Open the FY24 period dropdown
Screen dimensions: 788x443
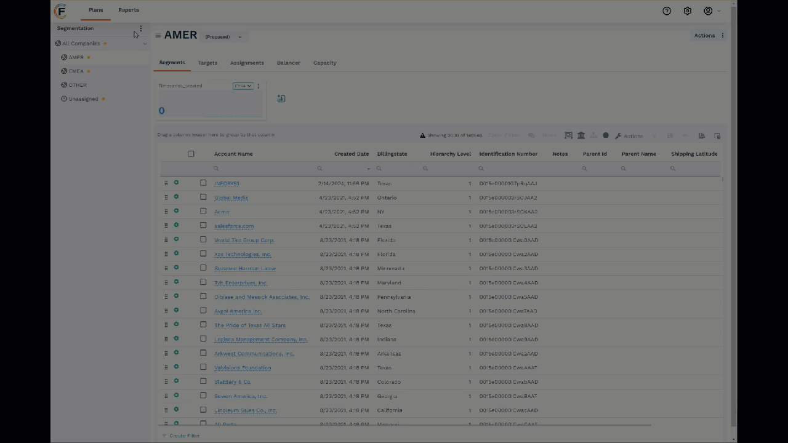(x=243, y=86)
